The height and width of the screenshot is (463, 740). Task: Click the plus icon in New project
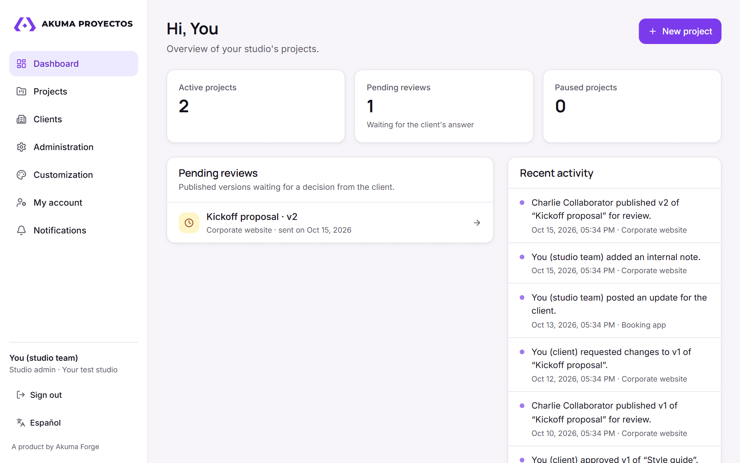(653, 31)
